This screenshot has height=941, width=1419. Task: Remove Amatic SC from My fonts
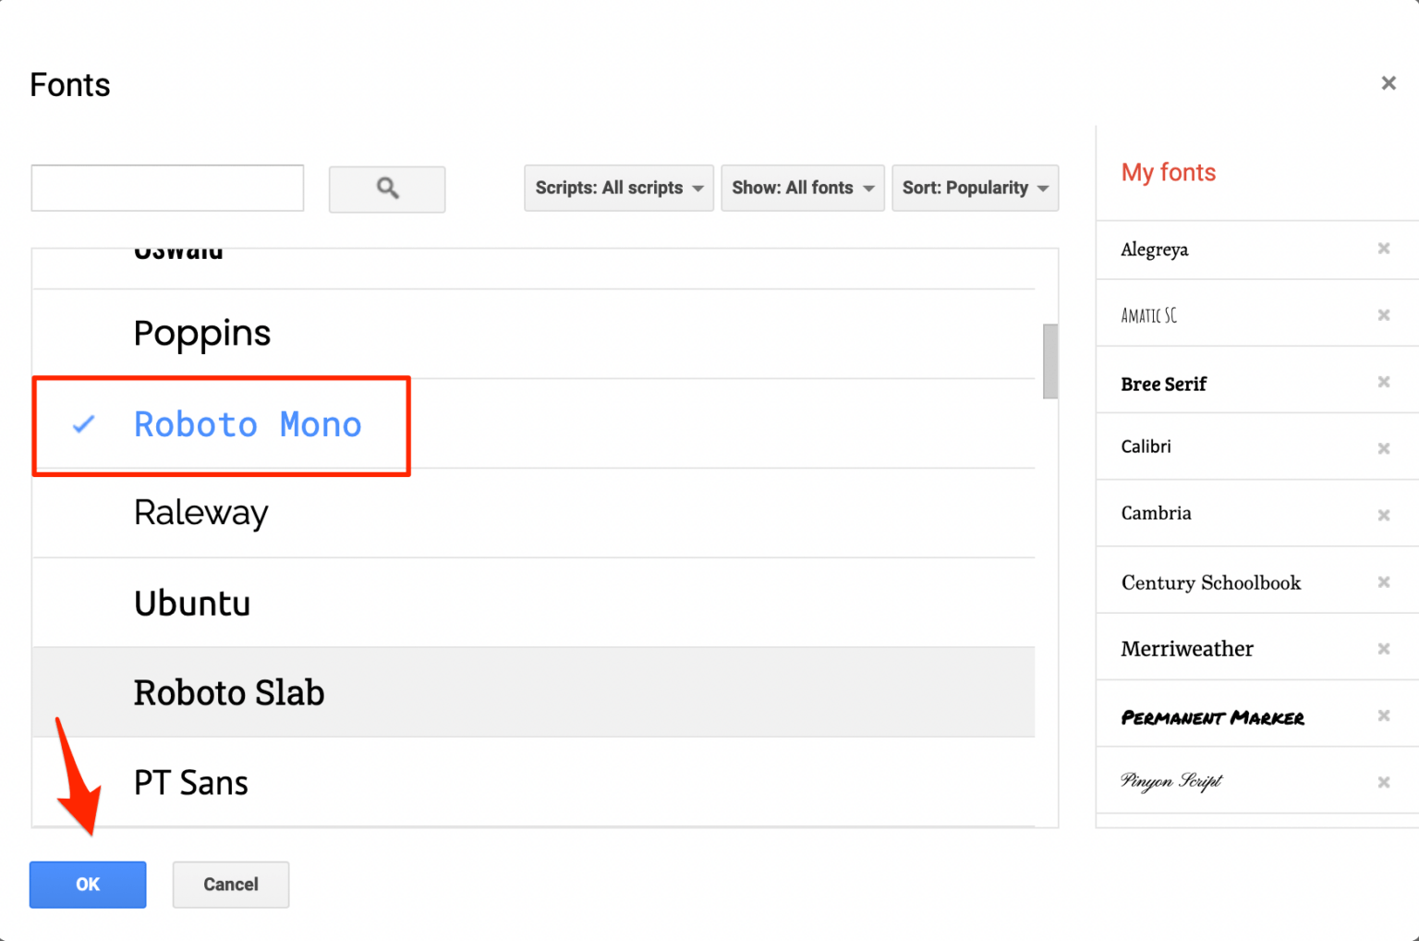pyautogui.click(x=1384, y=314)
